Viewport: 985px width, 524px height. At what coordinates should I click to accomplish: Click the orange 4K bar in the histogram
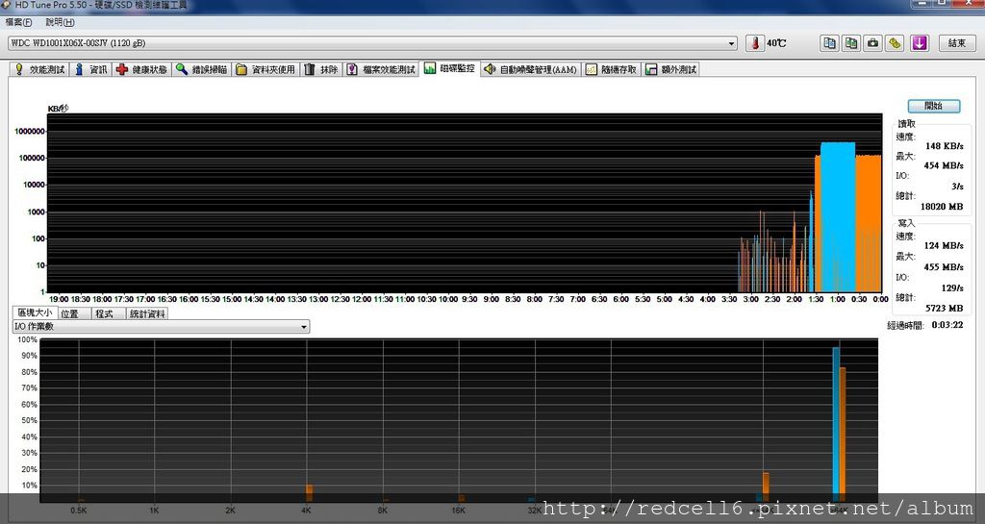[309, 492]
